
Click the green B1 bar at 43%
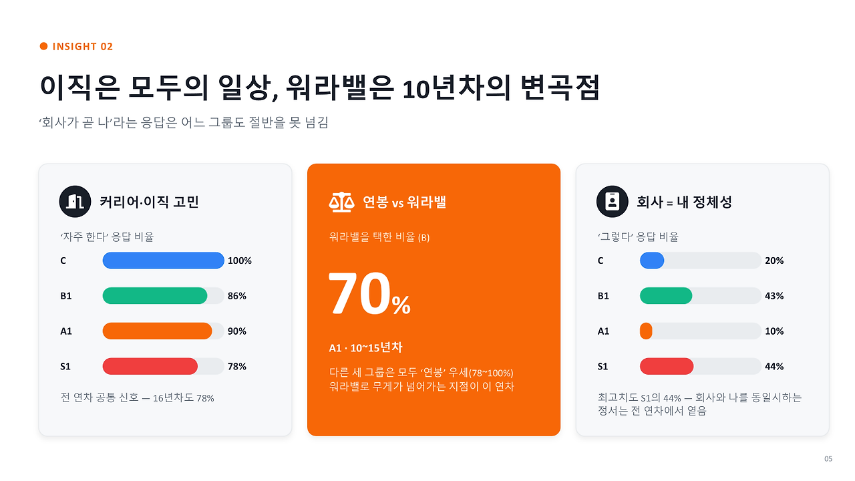(x=666, y=296)
